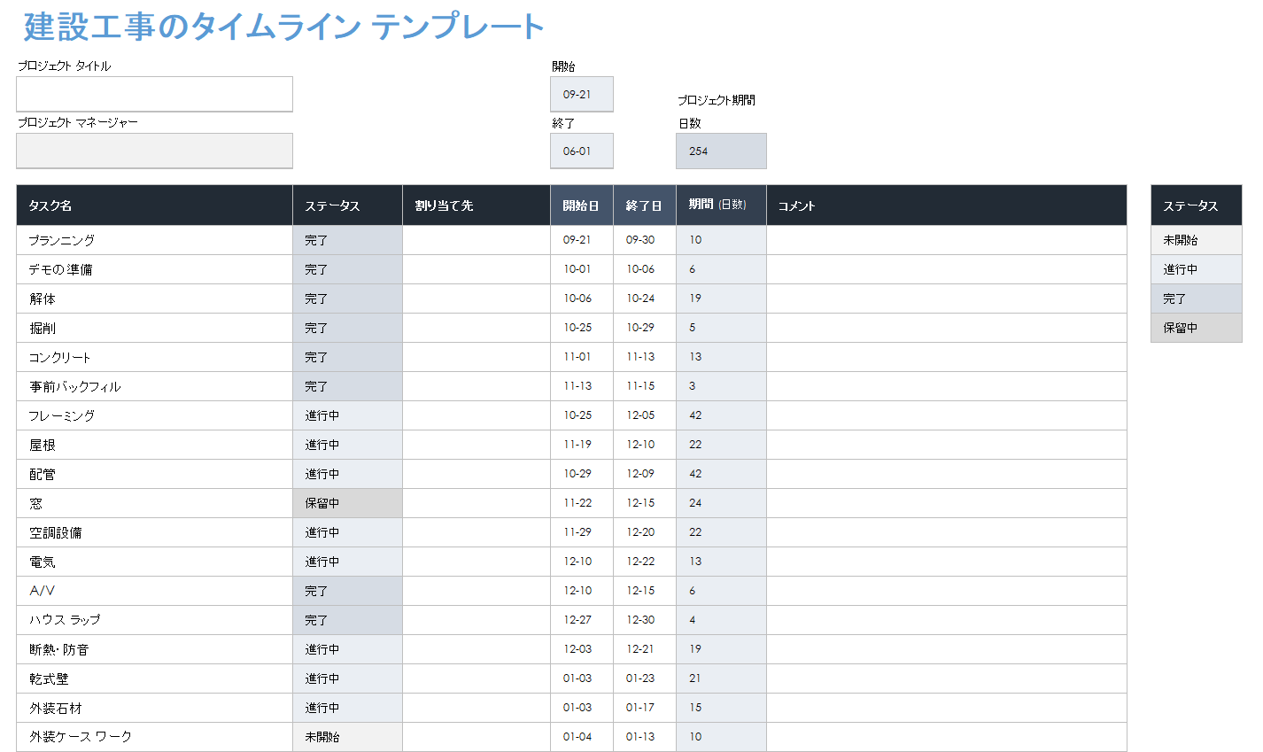Click end date 12-20 of 空調設備
Viewport: 1263px width, 752px height.
pyautogui.click(x=645, y=532)
